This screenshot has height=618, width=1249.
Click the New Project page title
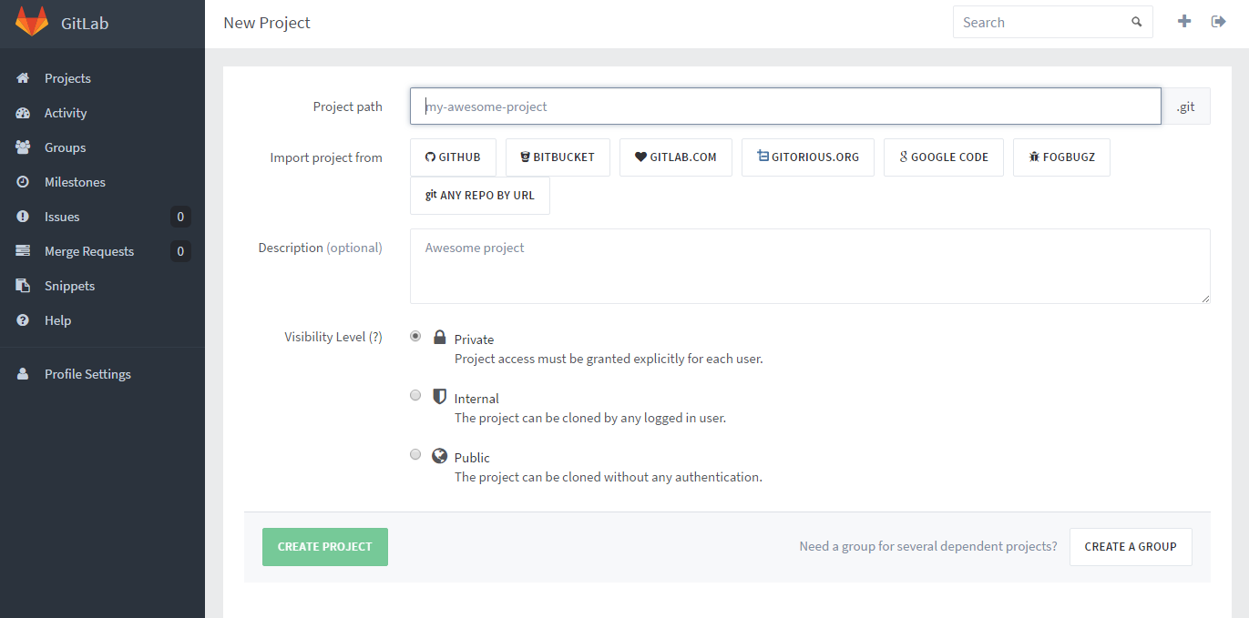pos(267,23)
